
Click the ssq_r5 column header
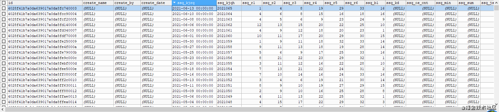click(334, 3)
